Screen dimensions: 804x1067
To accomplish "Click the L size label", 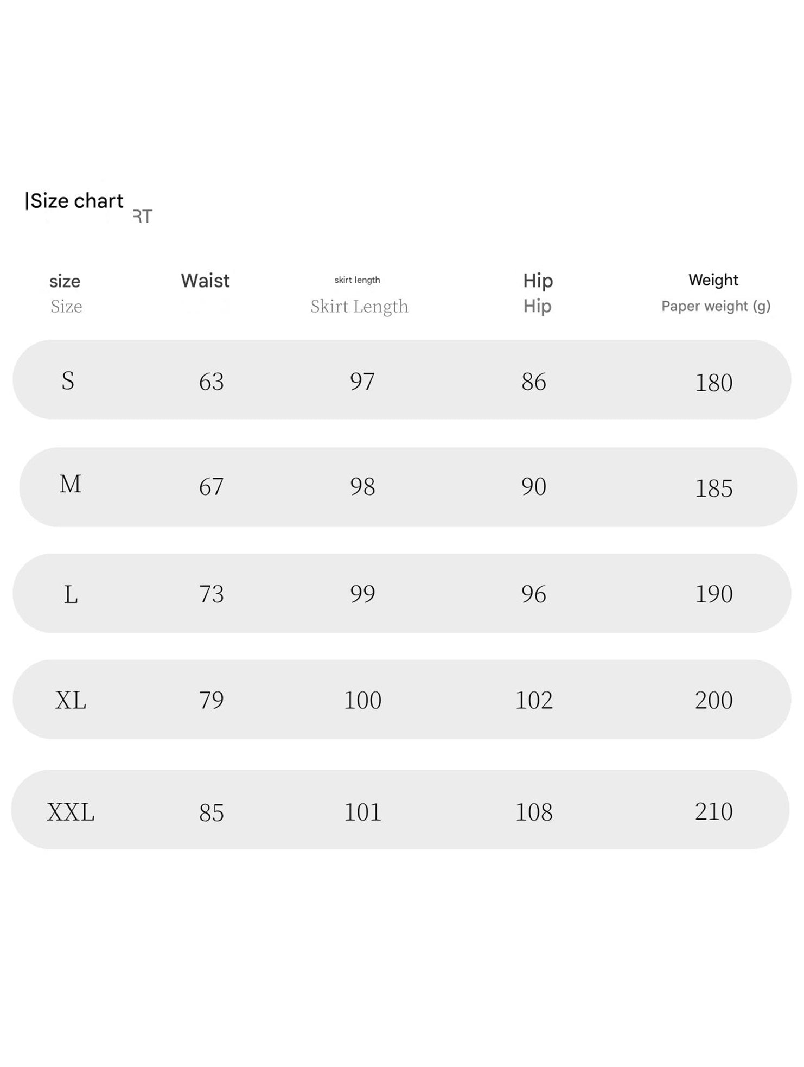I will [71, 595].
